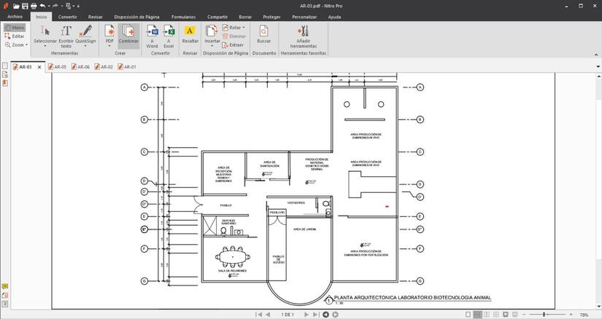The width and height of the screenshot is (602, 319).
Task: Open the Archivo menu
Action: [15, 16]
